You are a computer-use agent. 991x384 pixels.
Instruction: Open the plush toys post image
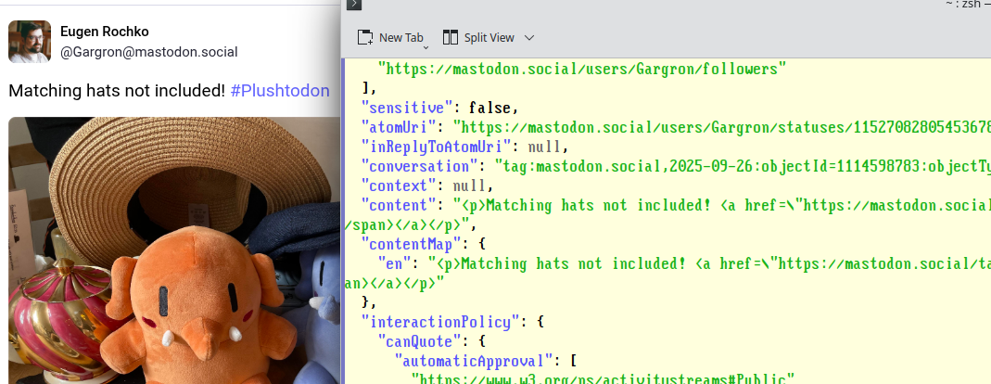[172, 250]
